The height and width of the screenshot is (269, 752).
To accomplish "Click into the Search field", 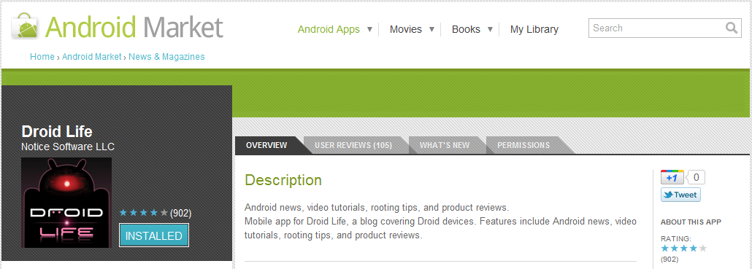I will [656, 28].
